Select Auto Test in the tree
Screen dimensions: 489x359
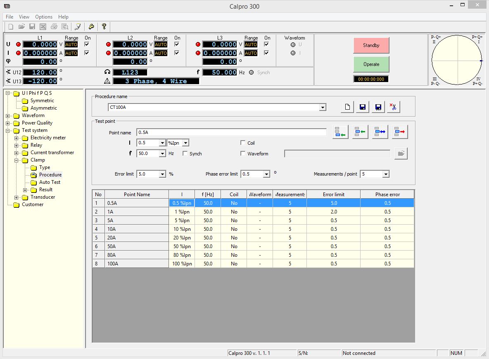point(50,182)
